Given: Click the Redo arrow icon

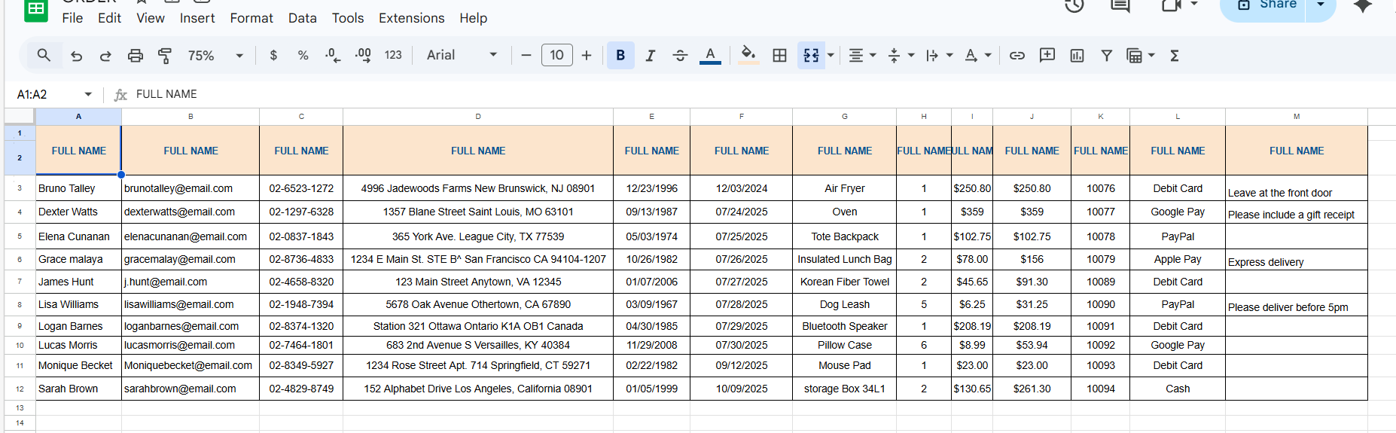Looking at the screenshot, I should click(x=105, y=56).
